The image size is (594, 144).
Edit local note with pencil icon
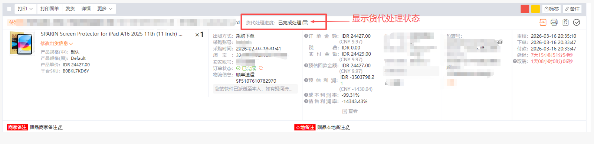pyautogui.click(x=348, y=127)
